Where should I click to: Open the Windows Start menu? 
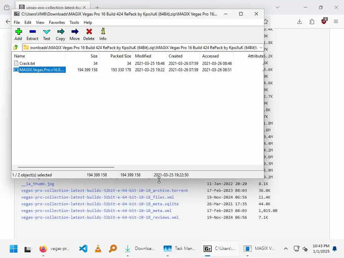point(13,249)
